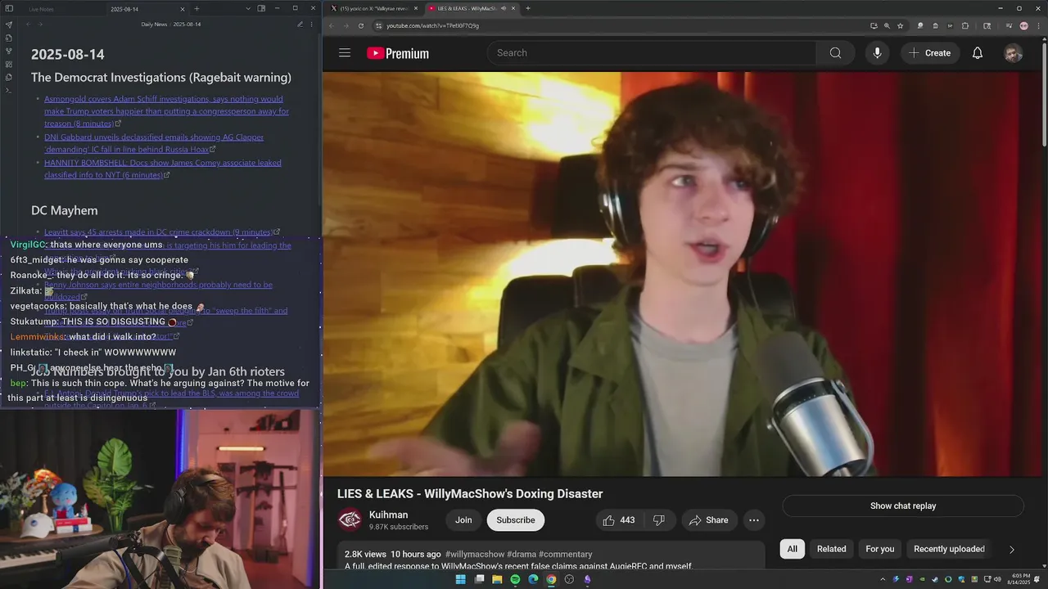Screen dimensions: 1048x589
Task: Open Microsoft Edge from the taskbar
Action: (x=533, y=579)
